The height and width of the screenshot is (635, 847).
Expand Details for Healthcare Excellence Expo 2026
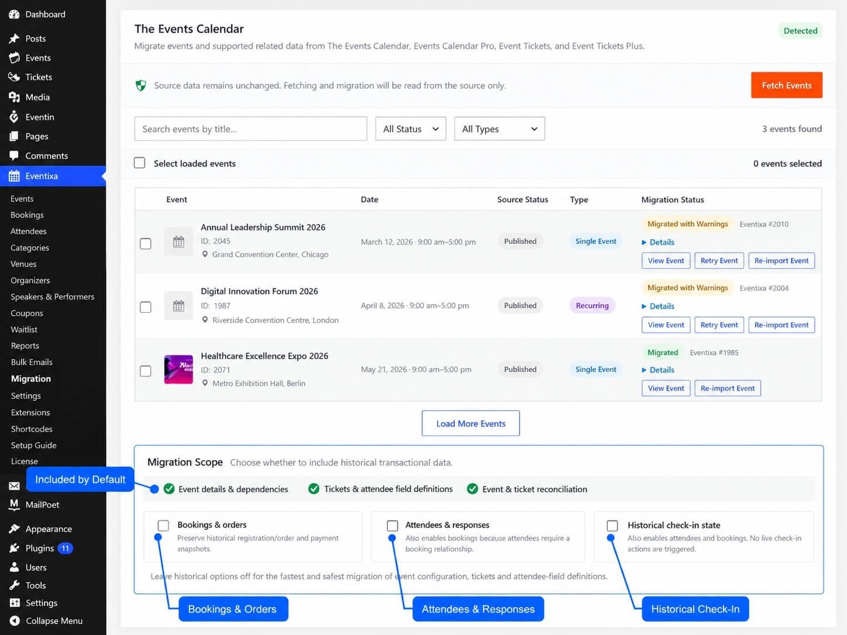pos(658,370)
